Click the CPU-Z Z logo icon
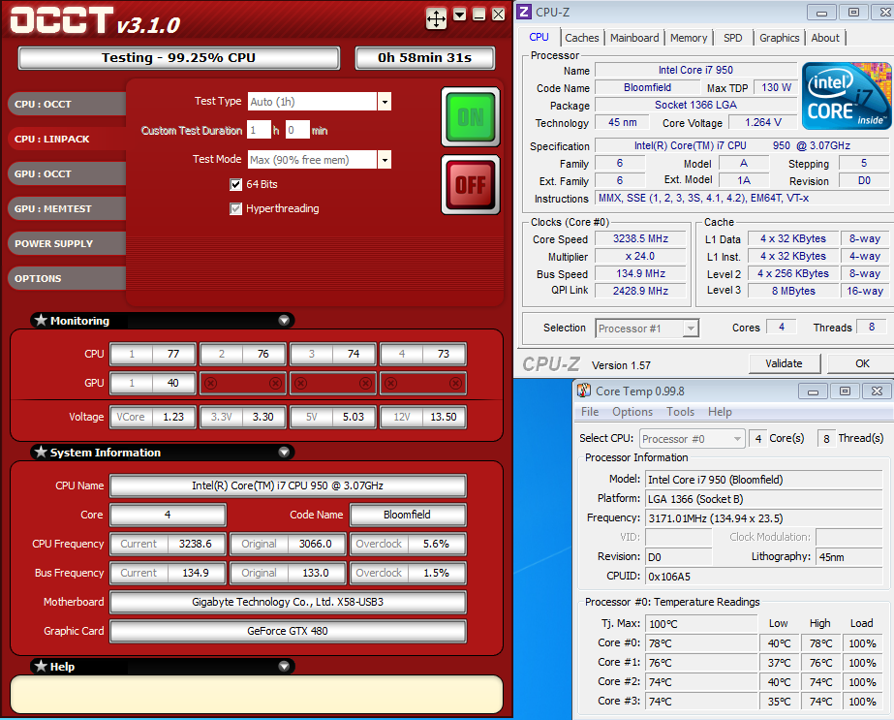This screenshot has width=894, height=720. (525, 12)
